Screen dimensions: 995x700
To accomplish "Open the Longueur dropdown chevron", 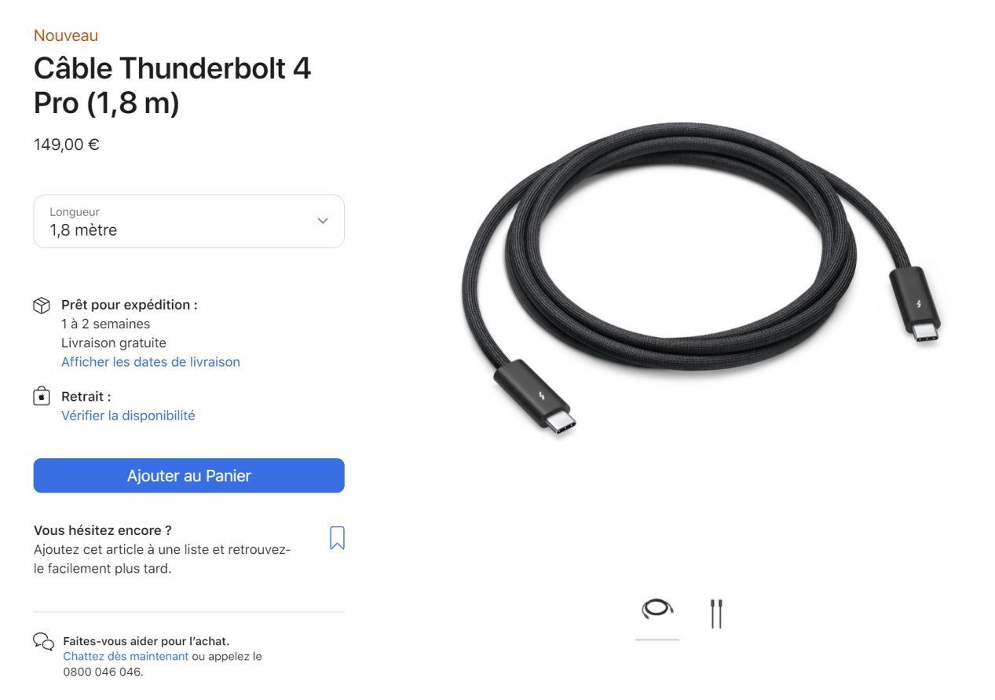I will (323, 221).
